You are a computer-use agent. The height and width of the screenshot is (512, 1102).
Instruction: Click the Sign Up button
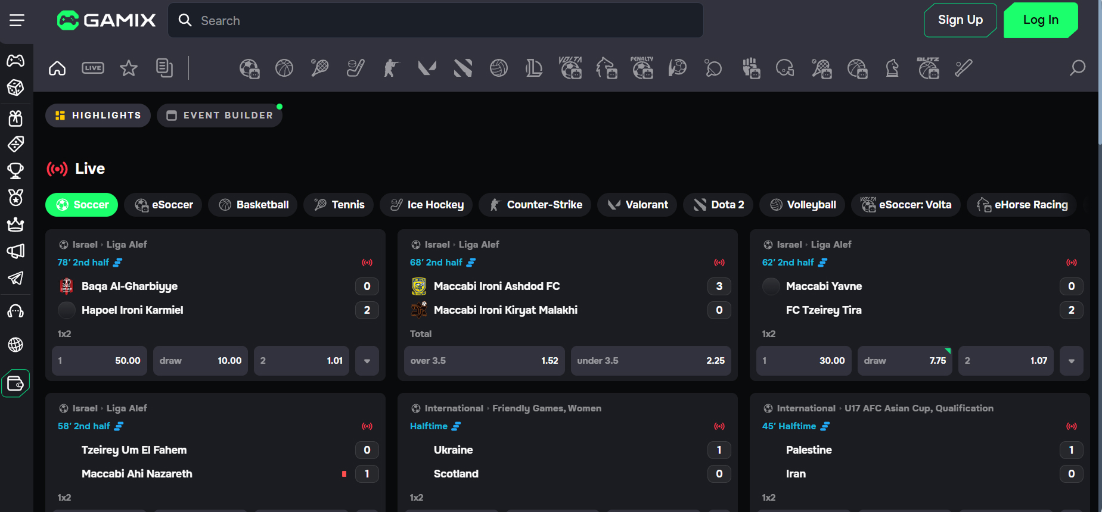click(960, 20)
